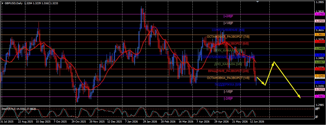The height and width of the screenshot is (125, 326).
Task: Click the 29 Apr 2026 date label
Action: [x=222, y=122]
